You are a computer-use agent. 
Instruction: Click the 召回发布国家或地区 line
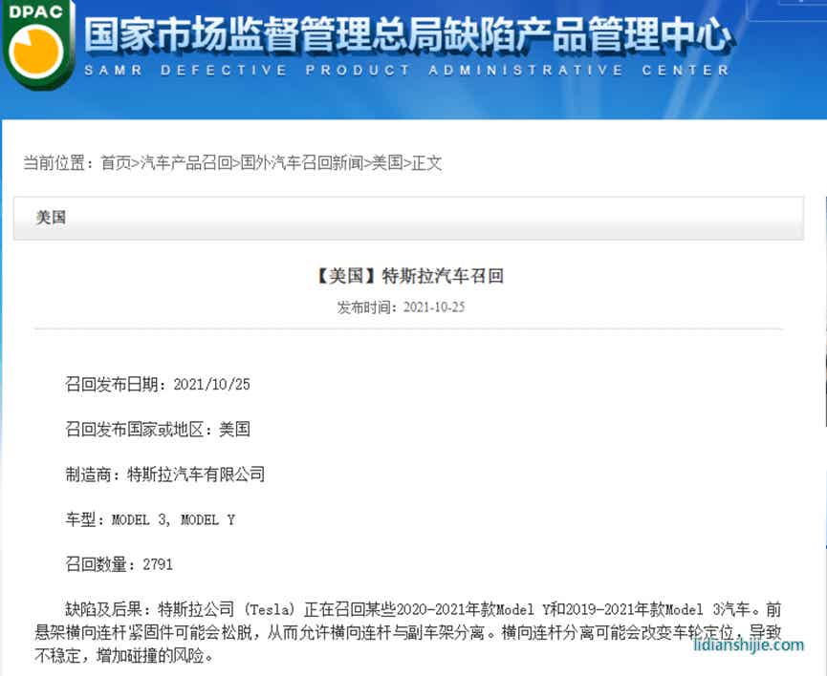[x=158, y=430]
